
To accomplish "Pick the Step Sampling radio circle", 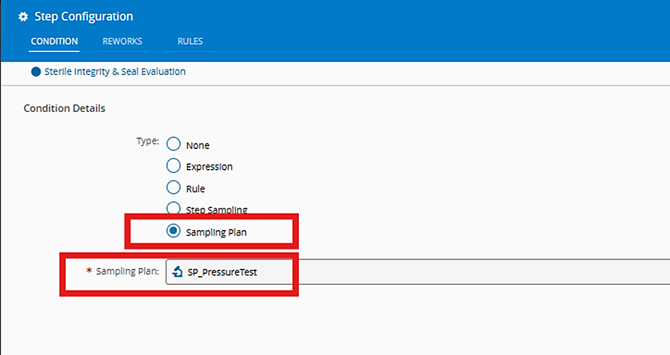I will 174,209.
